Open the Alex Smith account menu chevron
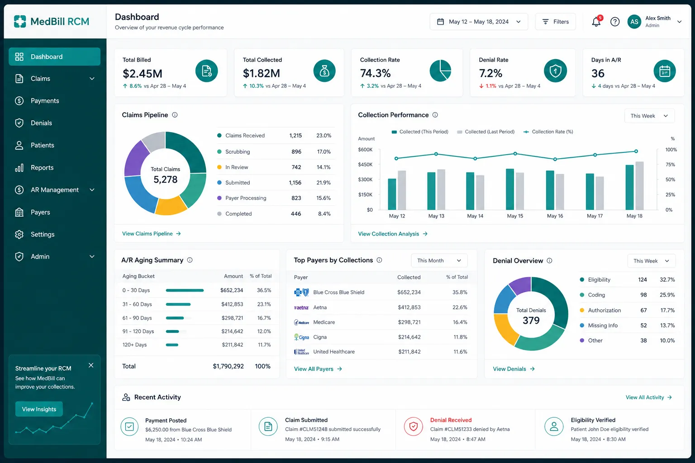 (x=679, y=22)
